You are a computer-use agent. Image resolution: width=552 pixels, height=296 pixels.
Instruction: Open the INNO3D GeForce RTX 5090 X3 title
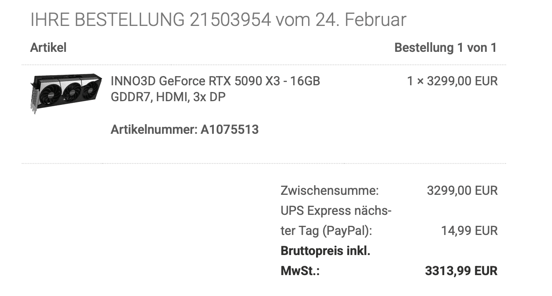coord(215,81)
